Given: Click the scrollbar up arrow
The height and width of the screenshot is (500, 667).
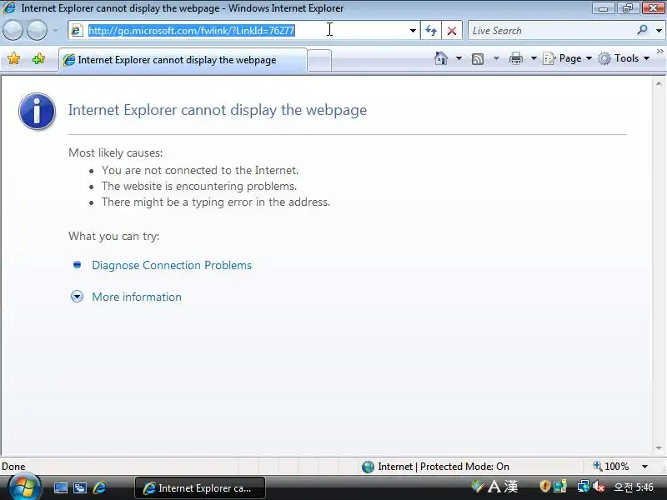Looking at the screenshot, I should [x=659, y=84].
